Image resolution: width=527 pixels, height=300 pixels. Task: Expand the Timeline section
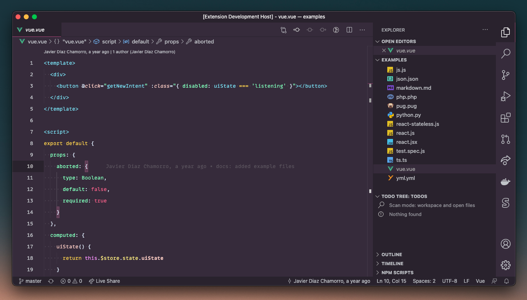coord(434,264)
